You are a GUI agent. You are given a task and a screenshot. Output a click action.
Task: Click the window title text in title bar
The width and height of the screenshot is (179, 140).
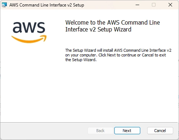pos(47,5)
